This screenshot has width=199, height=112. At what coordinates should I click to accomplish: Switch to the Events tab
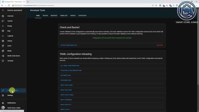coord(73,16)
